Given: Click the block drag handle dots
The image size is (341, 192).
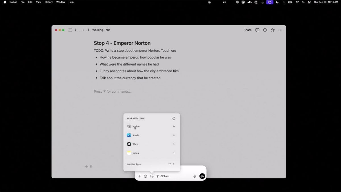Looking at the screenshot, I should pyautogui.click(x=91, y=166).
